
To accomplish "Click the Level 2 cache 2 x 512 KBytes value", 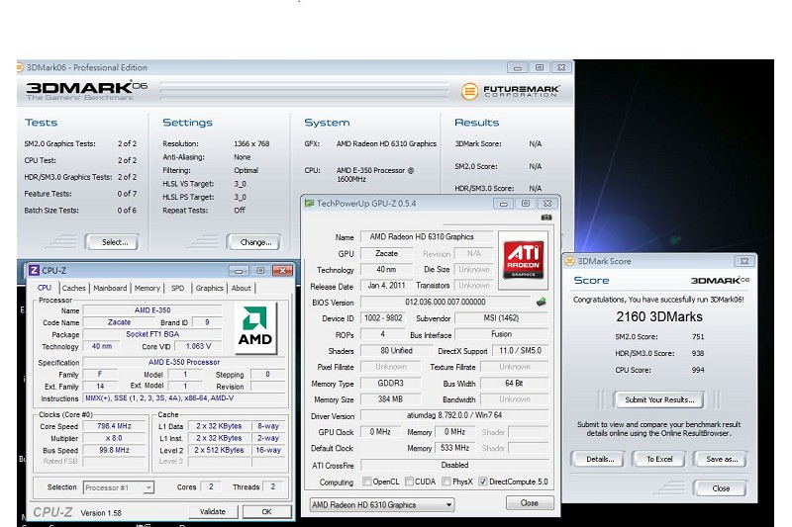I will coord(219,450).
